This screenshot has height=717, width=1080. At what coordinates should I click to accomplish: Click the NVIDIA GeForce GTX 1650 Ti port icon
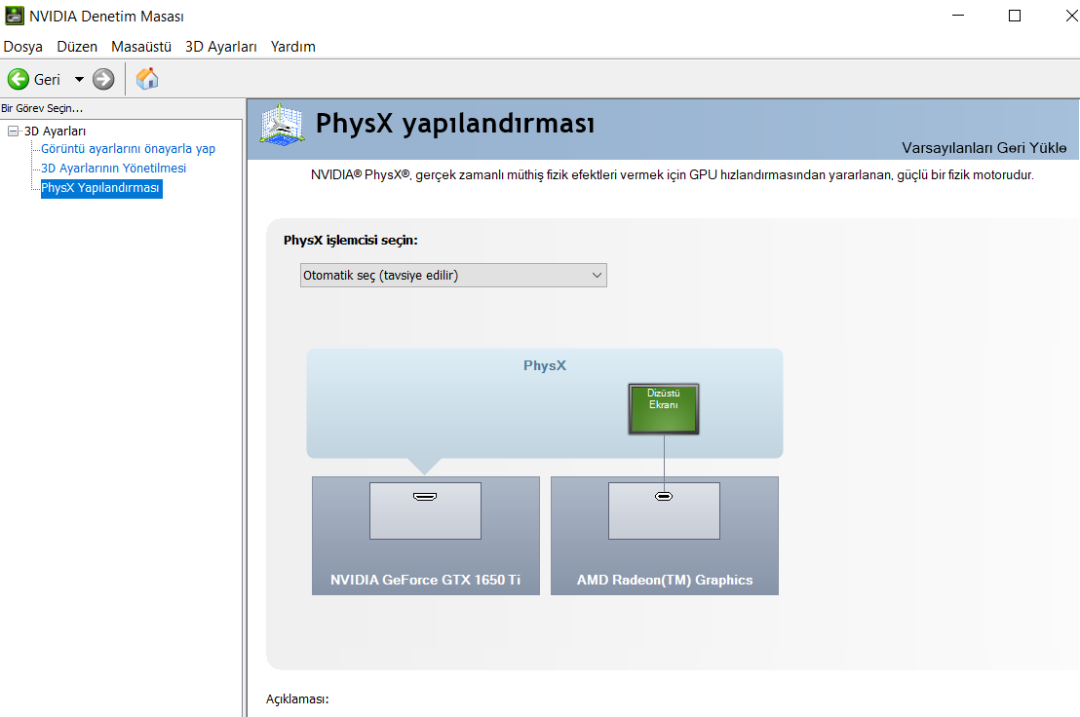point(425,496)
